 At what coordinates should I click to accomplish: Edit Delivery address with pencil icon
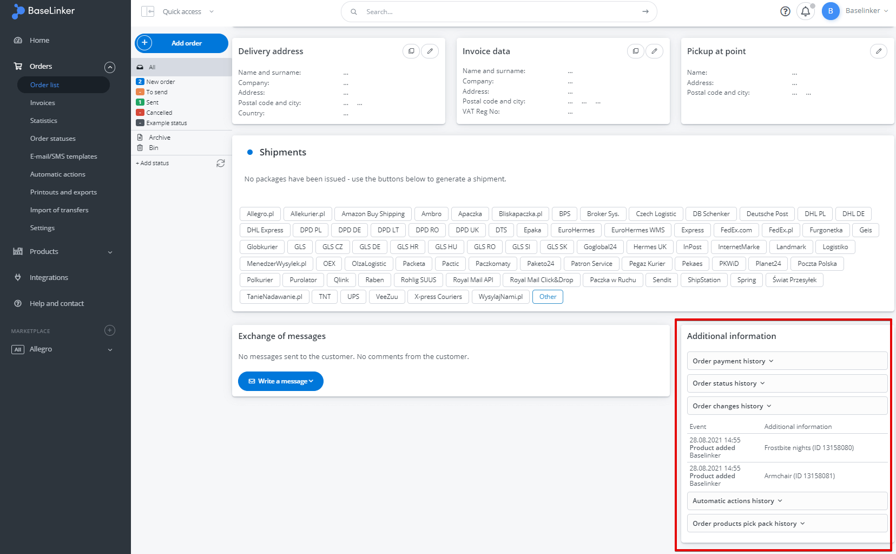click(430, 51)
